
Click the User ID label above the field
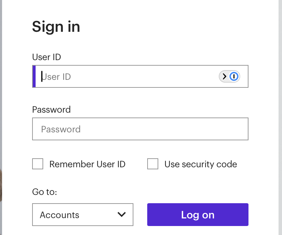click(47, 57)
